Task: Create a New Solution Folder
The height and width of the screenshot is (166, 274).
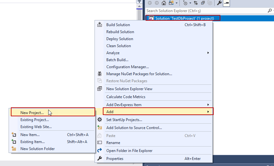Action: (52, 148)
